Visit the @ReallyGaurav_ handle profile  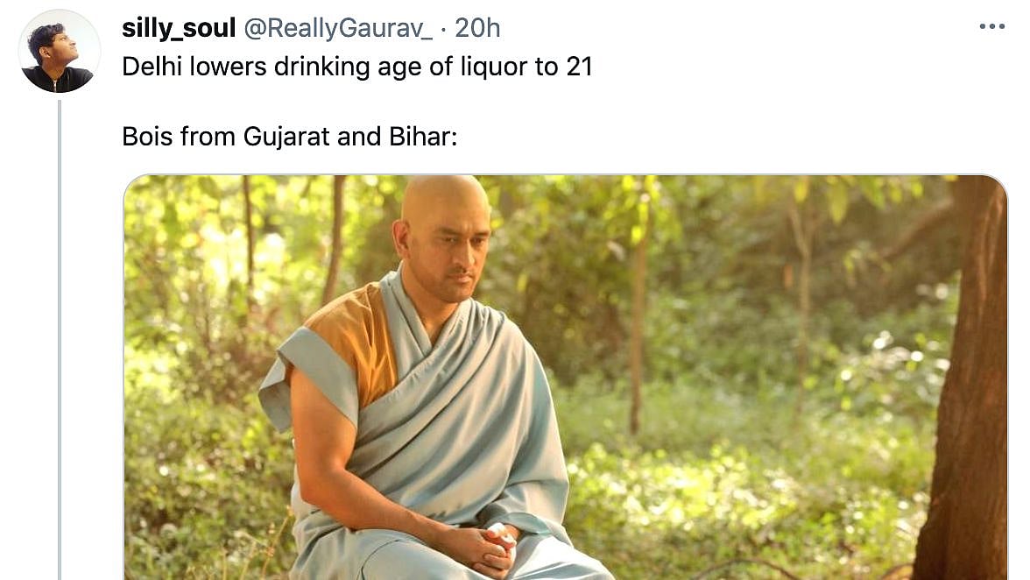click(x=338, y=28)
